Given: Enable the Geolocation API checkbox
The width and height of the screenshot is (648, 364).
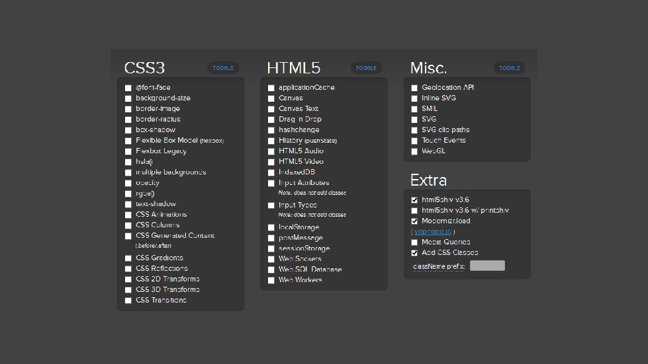Looking at the screenshot, I should 414,88.
